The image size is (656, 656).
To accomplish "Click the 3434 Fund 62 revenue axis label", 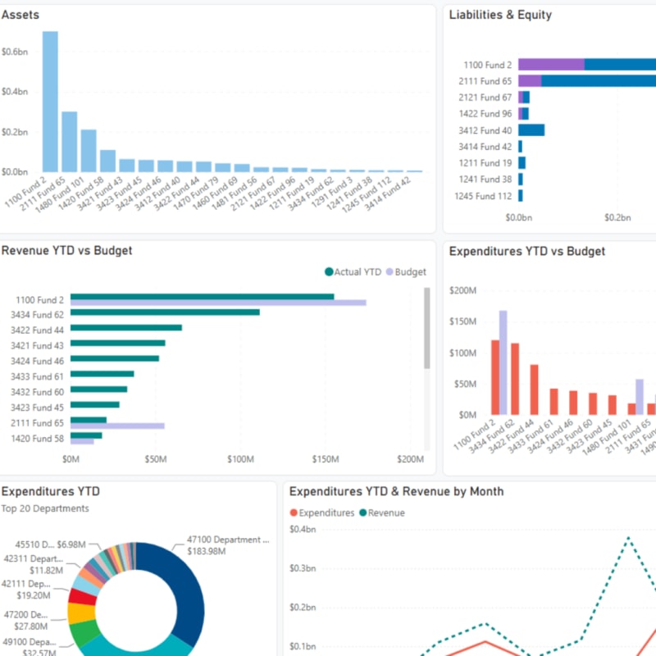I will [37, 315].
